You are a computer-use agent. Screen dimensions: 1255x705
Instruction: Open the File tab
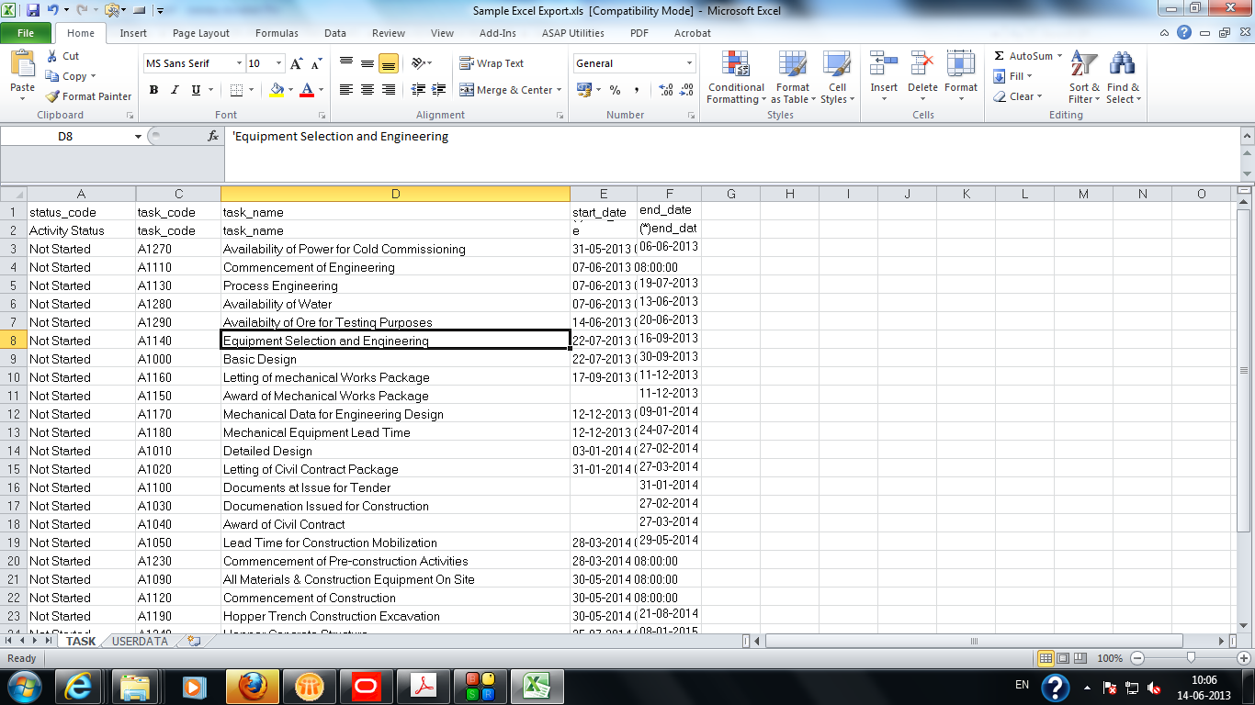(26, 33)
